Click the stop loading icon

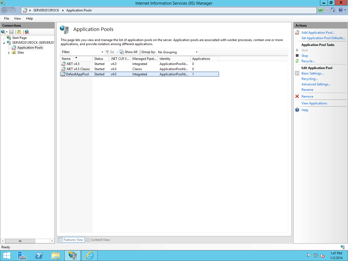coord(327,10)
